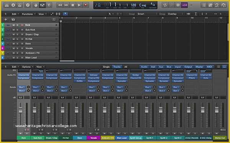Click the Waveform Zoom button
Screen dimensions: 230x143
pyautogui.click(x=188, y=14)
